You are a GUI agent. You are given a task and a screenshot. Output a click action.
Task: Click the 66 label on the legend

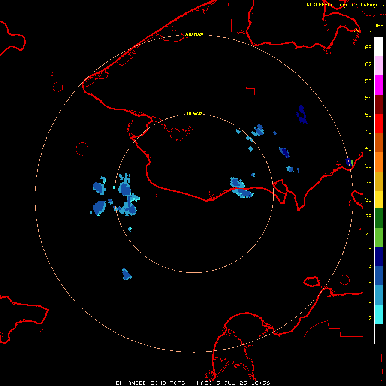(368, 47)
